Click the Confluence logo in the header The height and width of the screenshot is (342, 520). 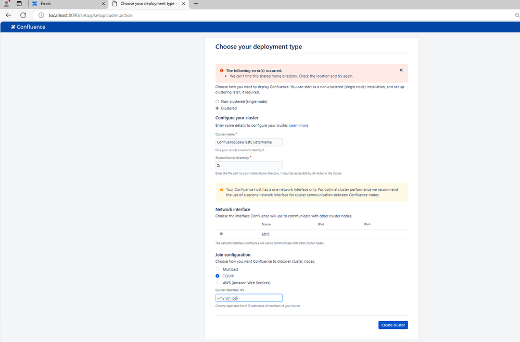(28, 27)
